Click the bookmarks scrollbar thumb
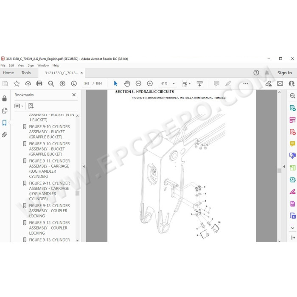Image resolution: width=297 pixels, height=297 pixels. point(77,193)
